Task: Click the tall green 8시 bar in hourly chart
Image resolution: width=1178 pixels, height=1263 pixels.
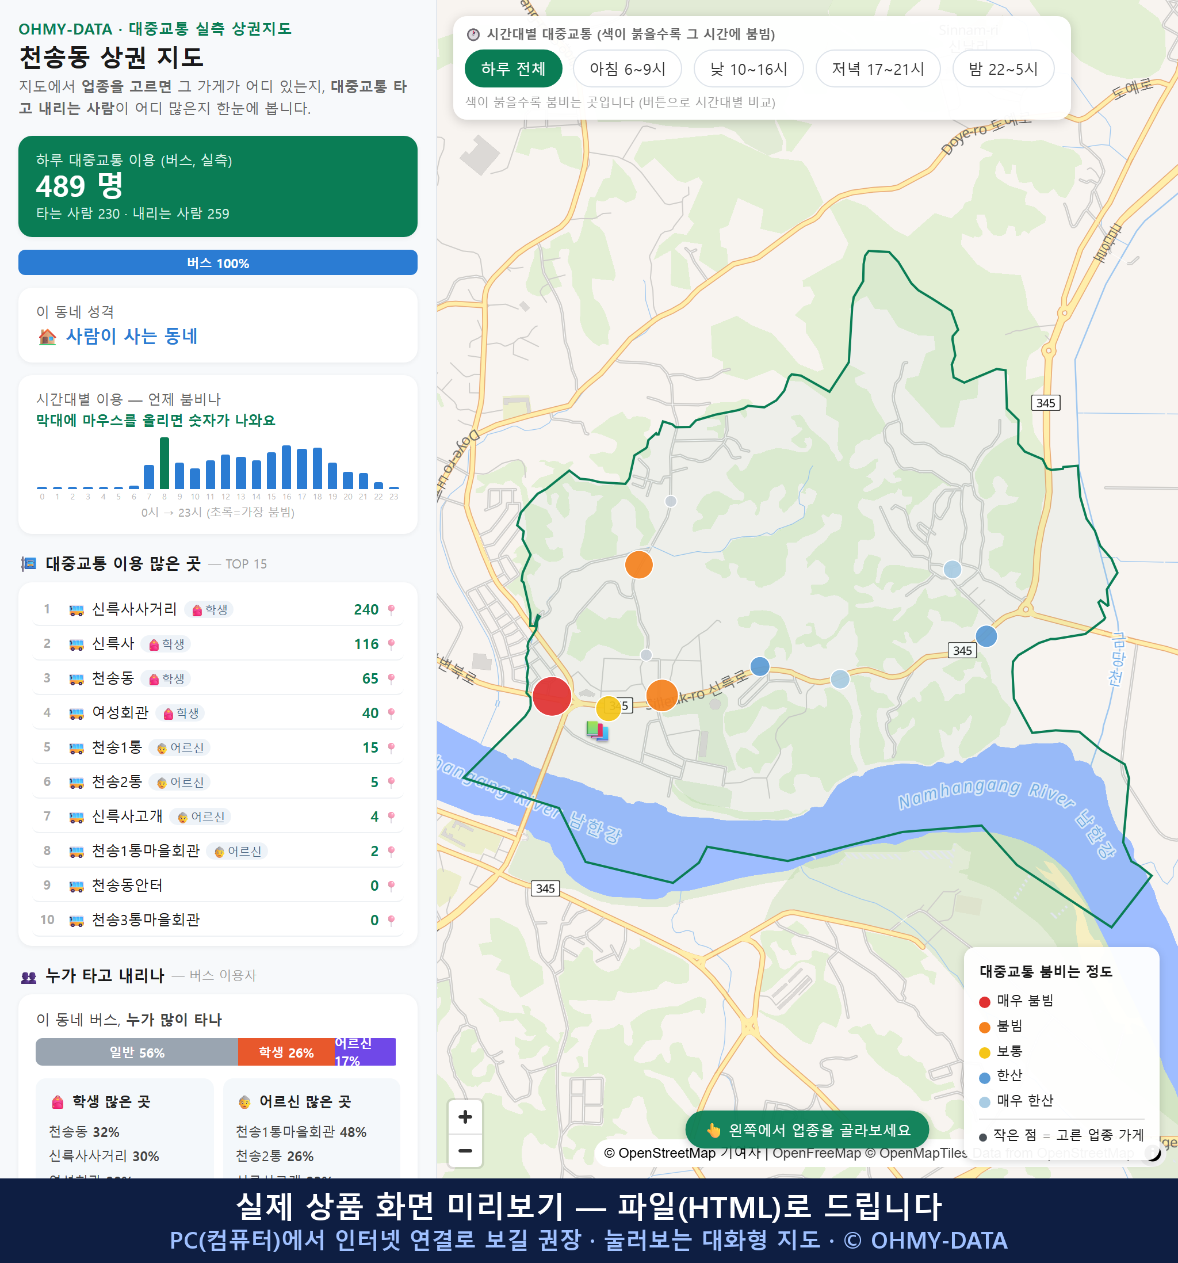Action: point(165,463)
